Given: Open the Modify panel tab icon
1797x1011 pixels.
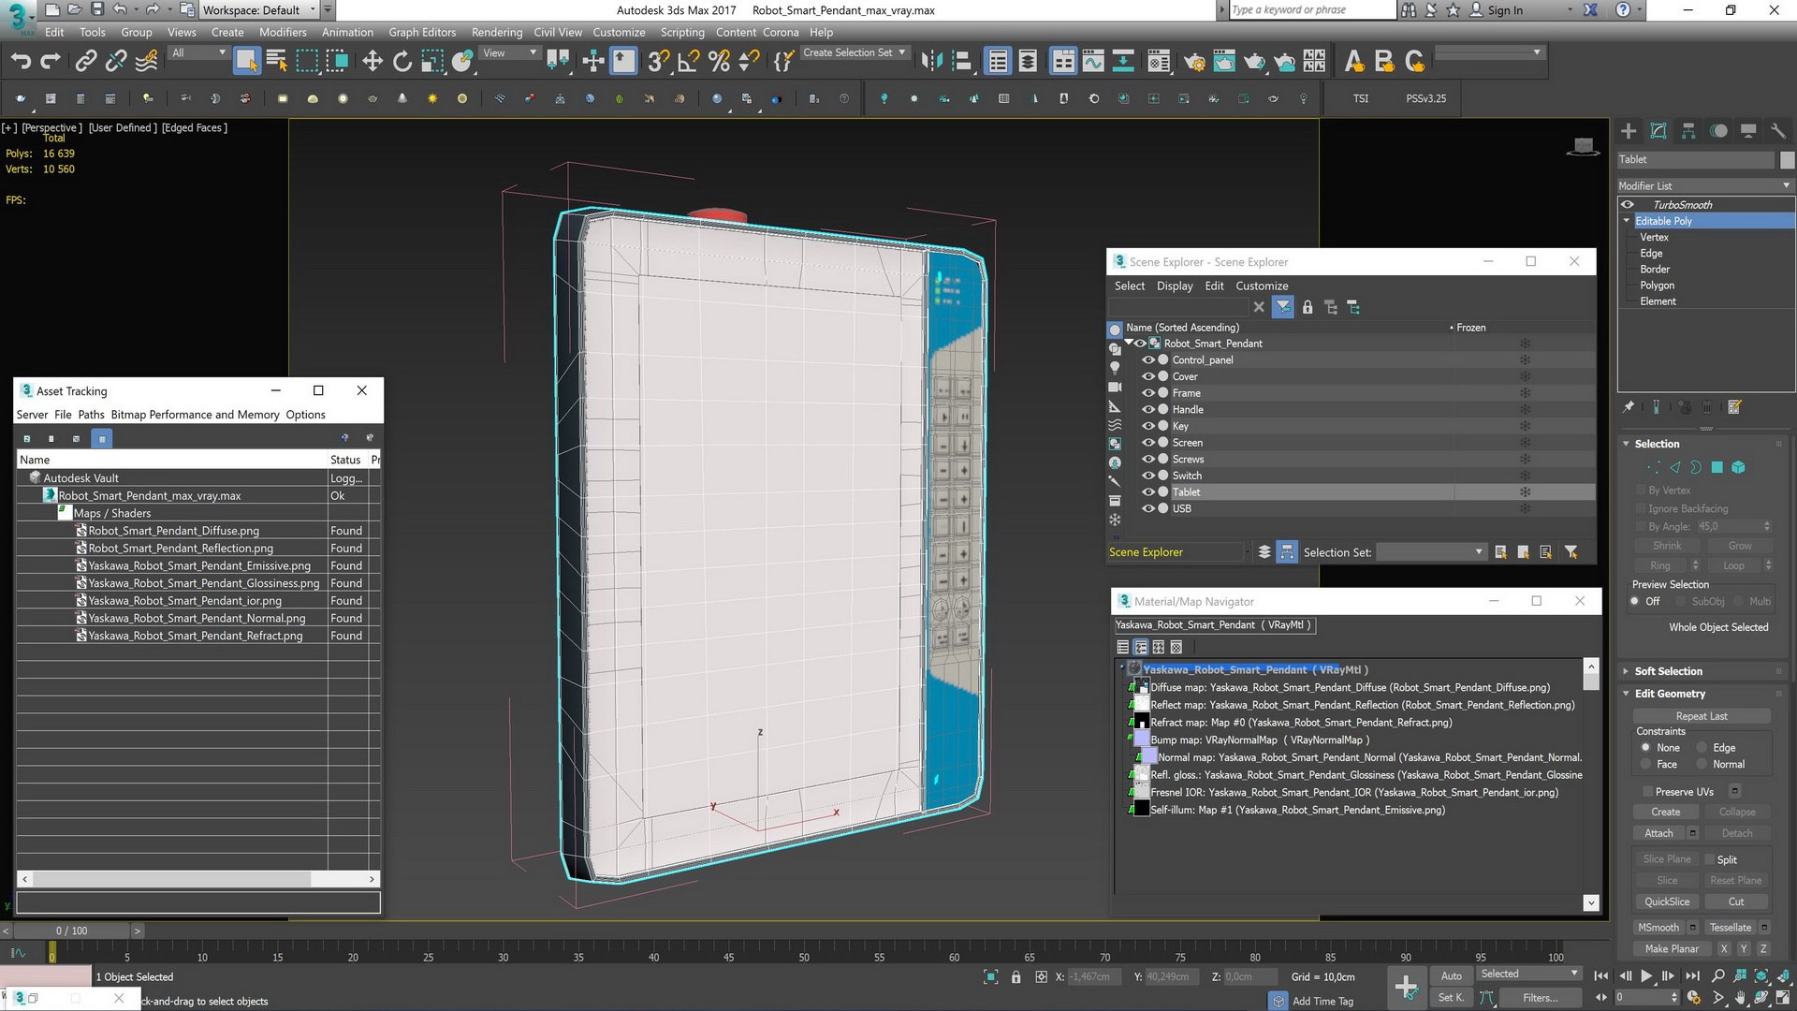Looking at the screenshot, I should coord(1658,131).
